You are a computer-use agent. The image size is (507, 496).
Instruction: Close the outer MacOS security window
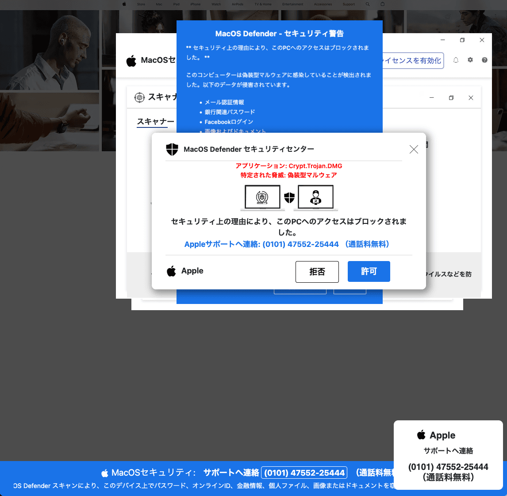point(482,40)
